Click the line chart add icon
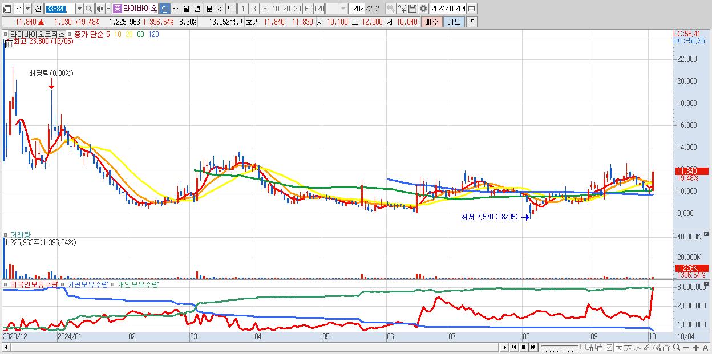This screenshot has height=354, width=712. 402,9
